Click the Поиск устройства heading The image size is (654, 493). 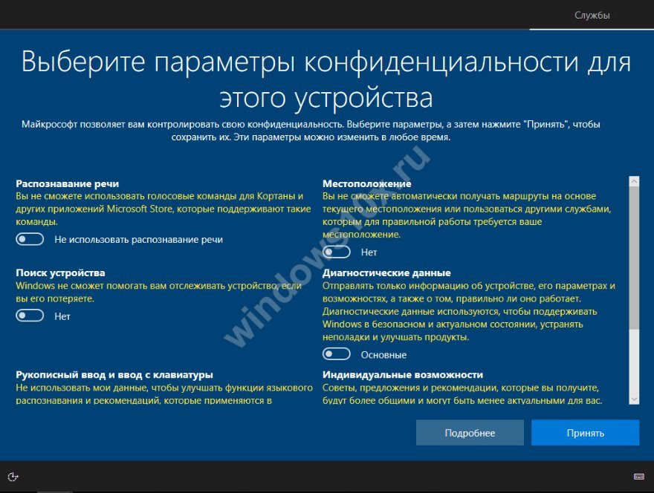[x=61, y=272]
